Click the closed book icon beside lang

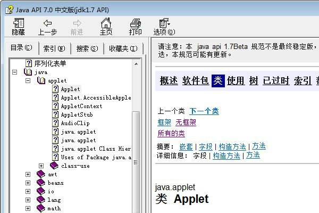pos(41,200)
